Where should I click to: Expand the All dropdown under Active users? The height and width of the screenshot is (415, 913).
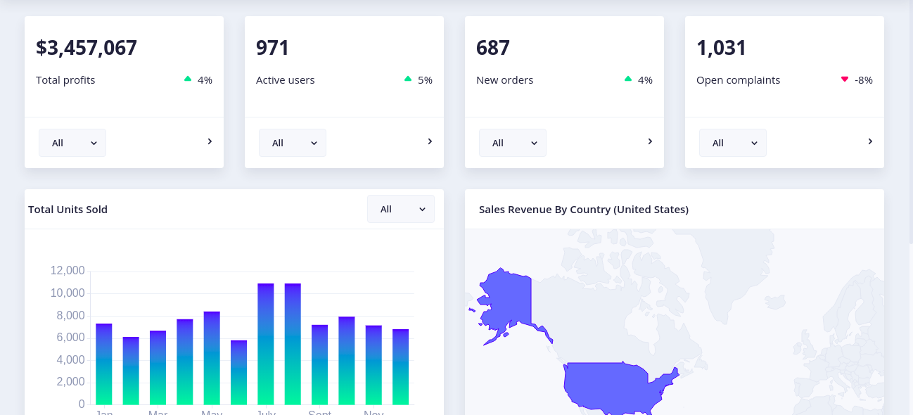[293, 143]
